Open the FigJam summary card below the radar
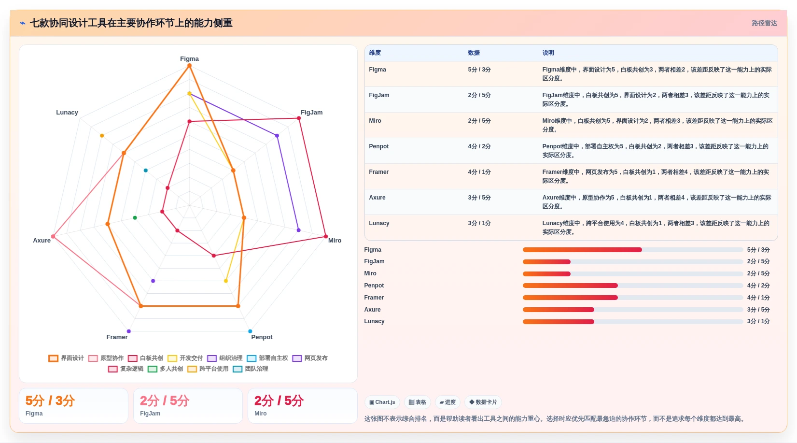 tap(188, 406)
